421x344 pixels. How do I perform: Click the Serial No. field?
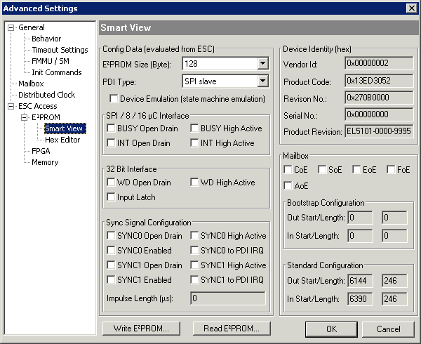point(379,114)
